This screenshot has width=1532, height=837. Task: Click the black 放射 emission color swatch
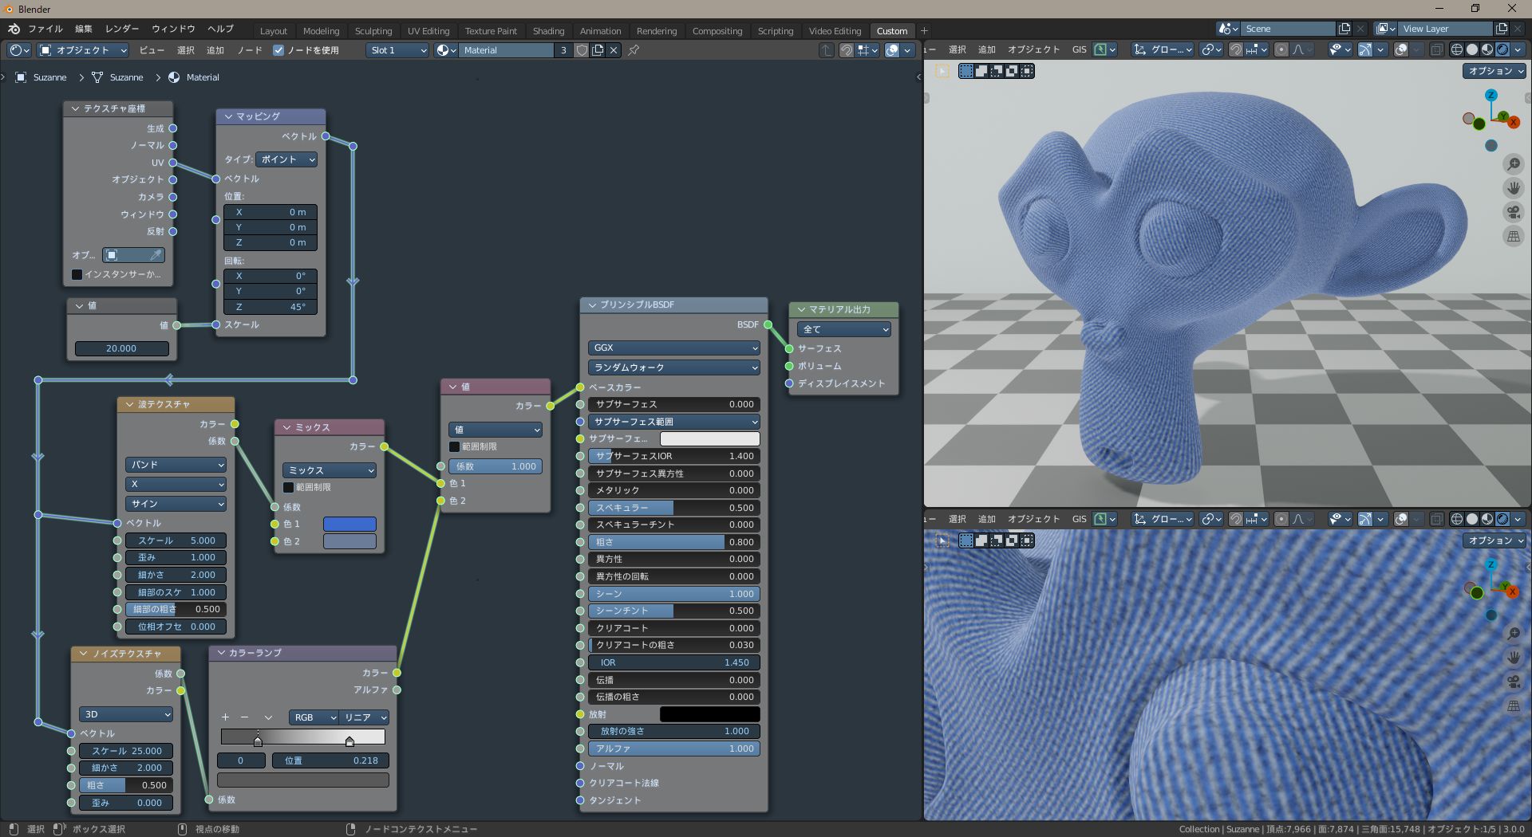710,714
